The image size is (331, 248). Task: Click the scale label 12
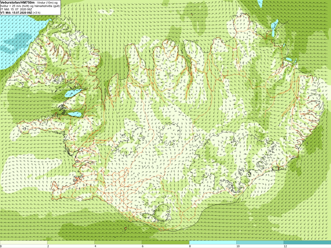[x=285, y=246]
